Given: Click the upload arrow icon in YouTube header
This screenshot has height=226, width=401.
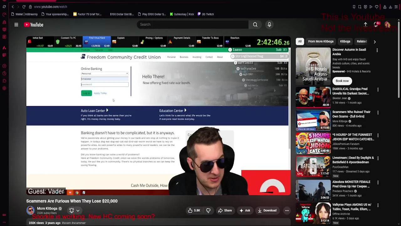Looking at the screenshot, I should (x=365, y=24).
